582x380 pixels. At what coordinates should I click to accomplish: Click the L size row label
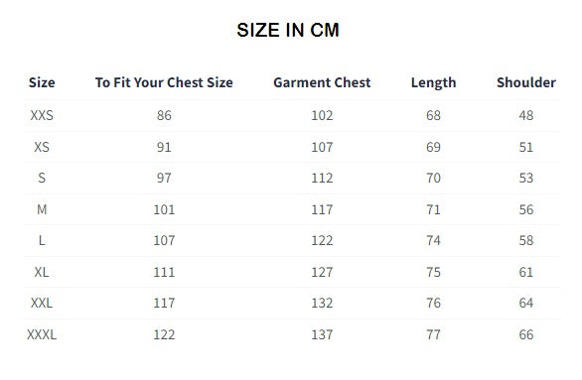click(42, 241)
